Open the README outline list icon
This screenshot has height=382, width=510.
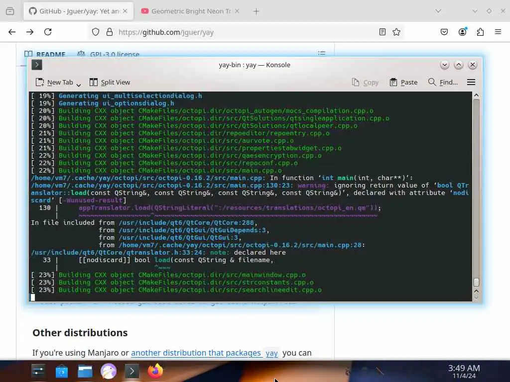322,53
